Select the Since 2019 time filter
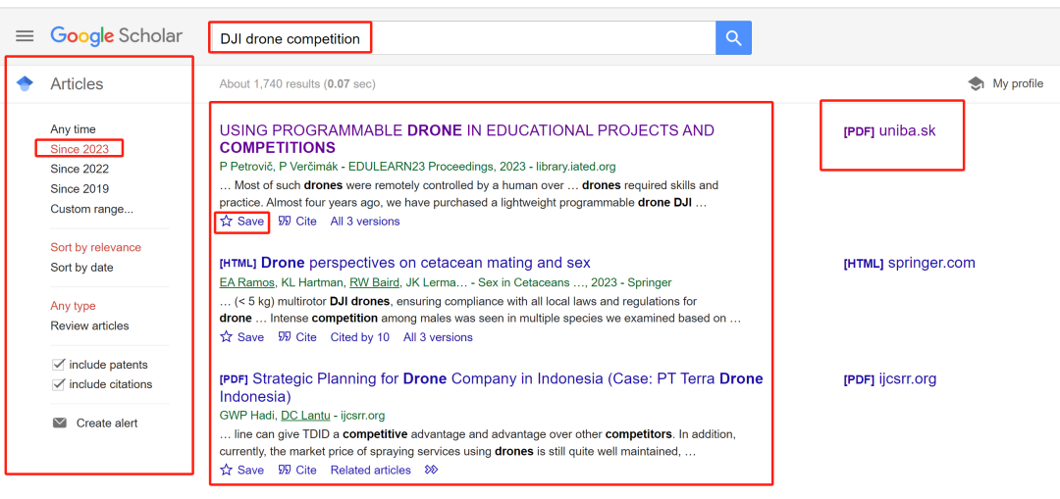Image resolution: width=1060 pixels, height=499 pixels. [79, 189]
